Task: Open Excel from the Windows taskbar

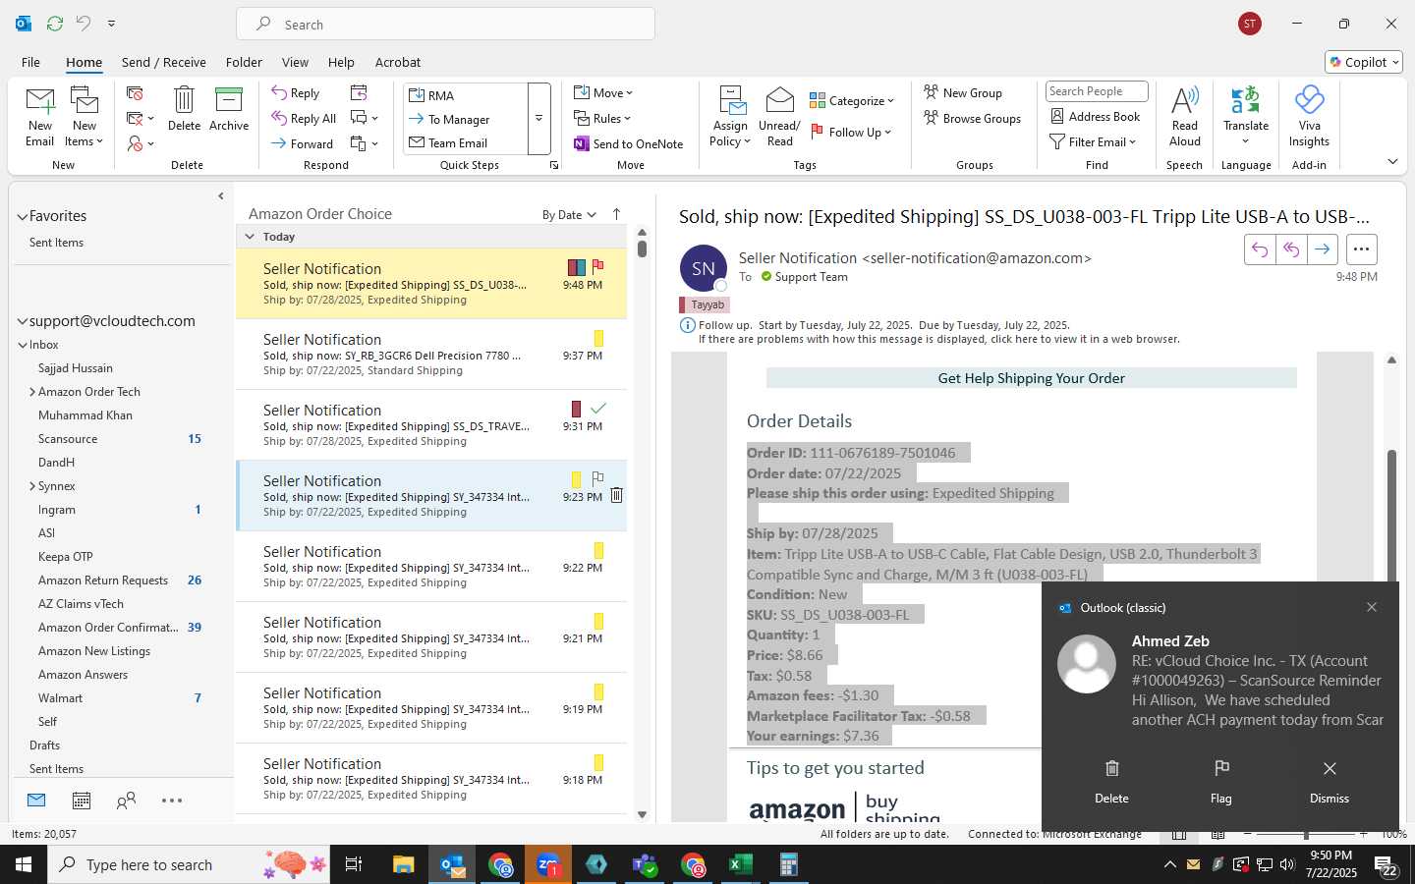Action: (740, 864)
